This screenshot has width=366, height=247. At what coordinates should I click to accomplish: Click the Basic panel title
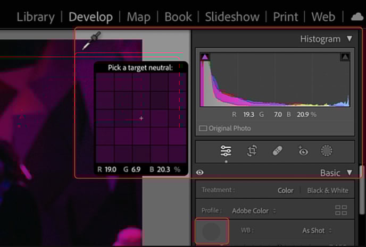pos(330,173)
